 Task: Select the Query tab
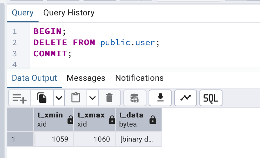[23, 13]
